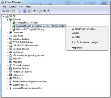Choose Disable in the context menu
The image size is (111, 98).
[x=75, y=33]
